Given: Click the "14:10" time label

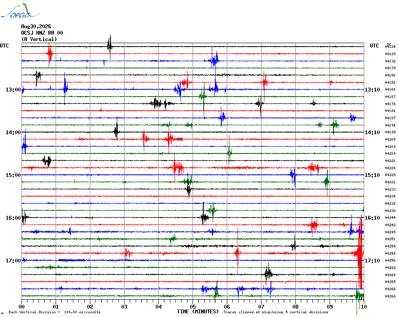Looking at the screenshot, I should coord(372,132).
